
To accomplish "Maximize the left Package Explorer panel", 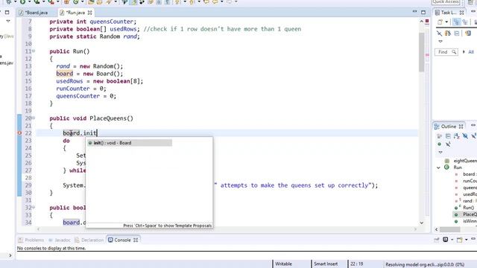I will pos(7,13).
